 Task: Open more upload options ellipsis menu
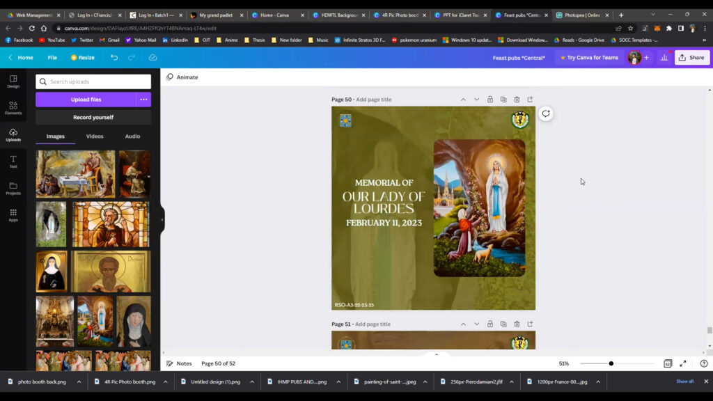tap(143, 100)
